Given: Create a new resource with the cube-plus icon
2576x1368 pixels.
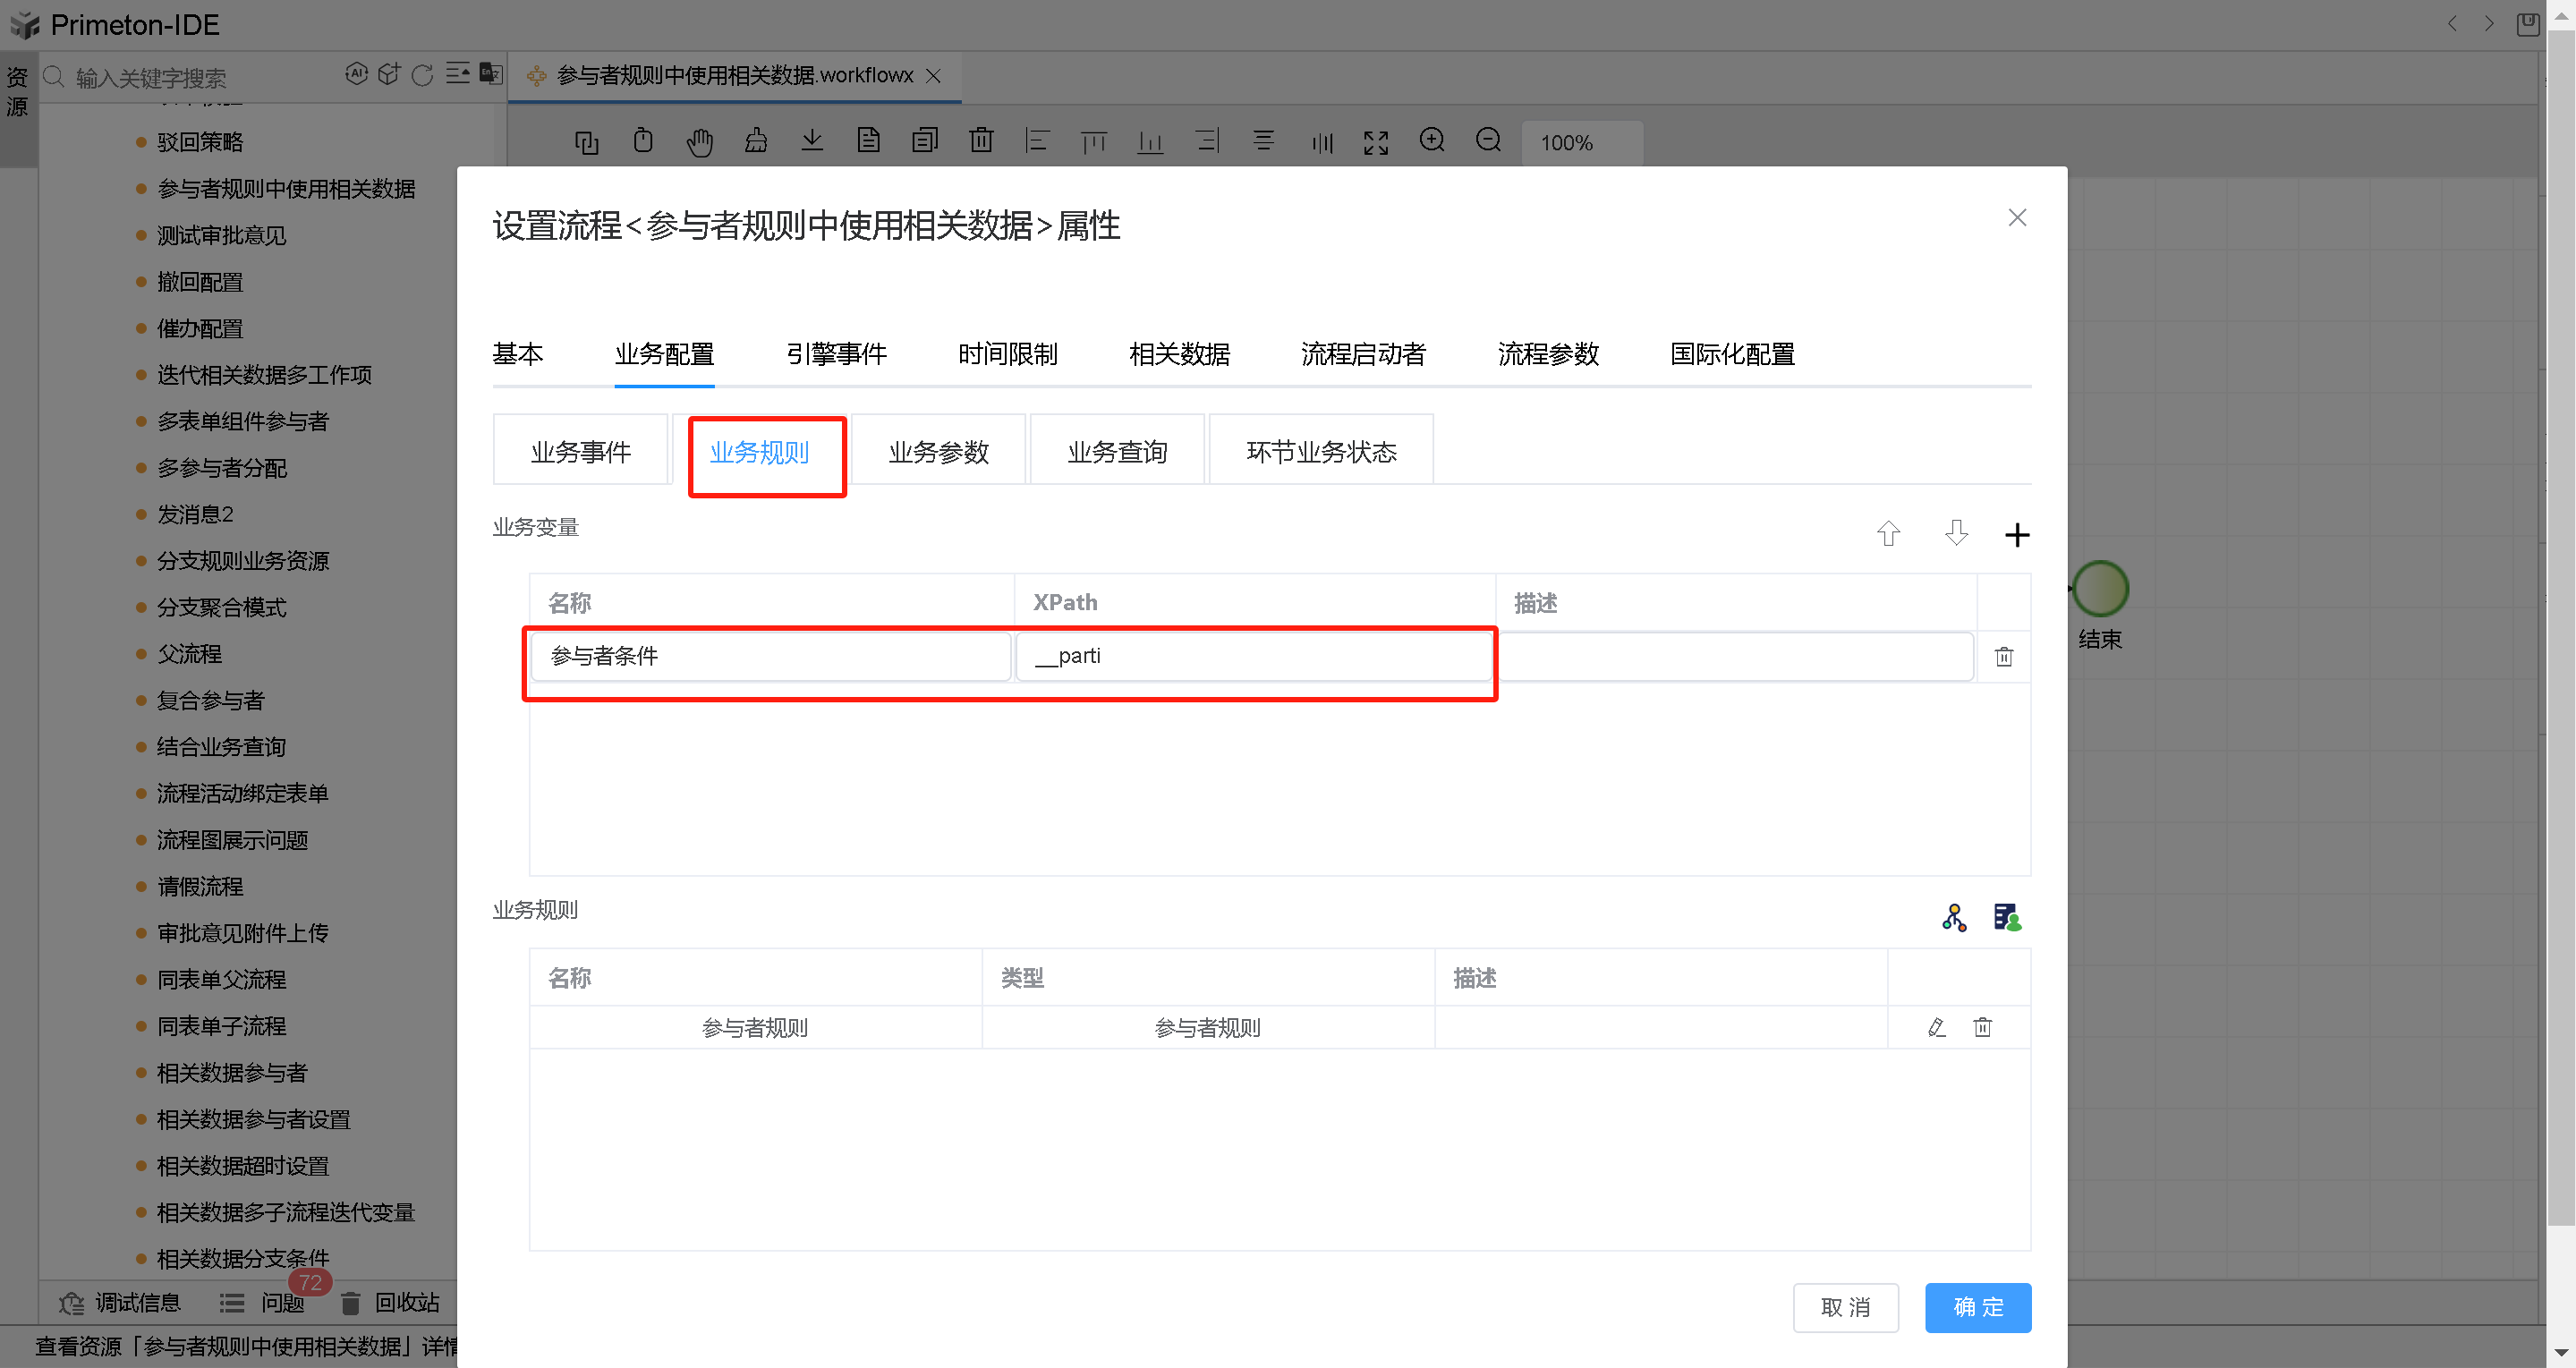Looking at the screenshot, I should [x=389, y=73].
